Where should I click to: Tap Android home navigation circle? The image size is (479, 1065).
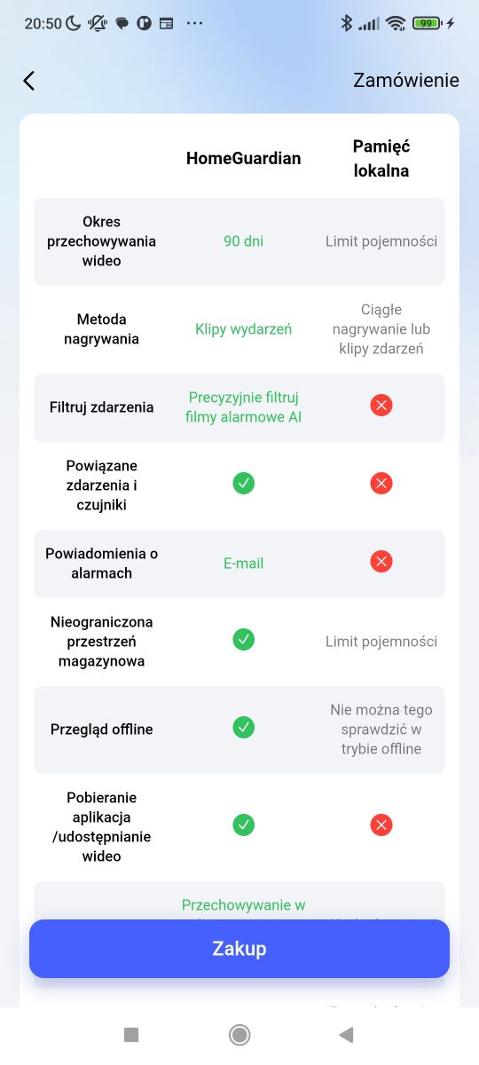(x=239, y=1035)
